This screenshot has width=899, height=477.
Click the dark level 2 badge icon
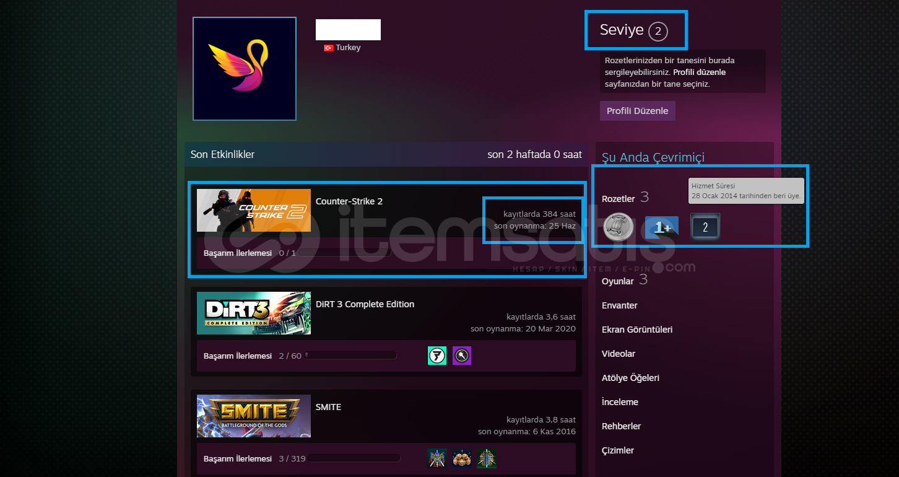tap(705, 227)
